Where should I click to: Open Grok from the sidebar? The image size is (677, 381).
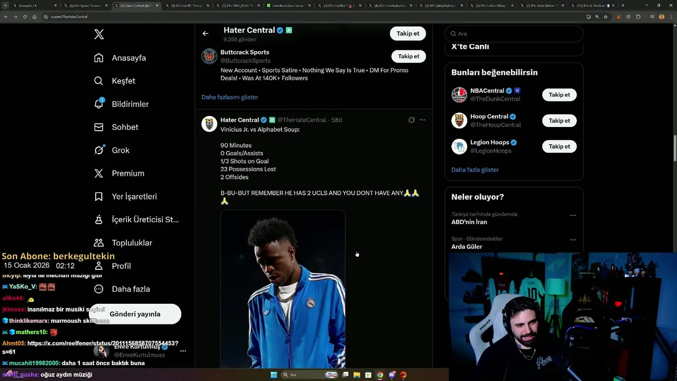pos(112,150)
